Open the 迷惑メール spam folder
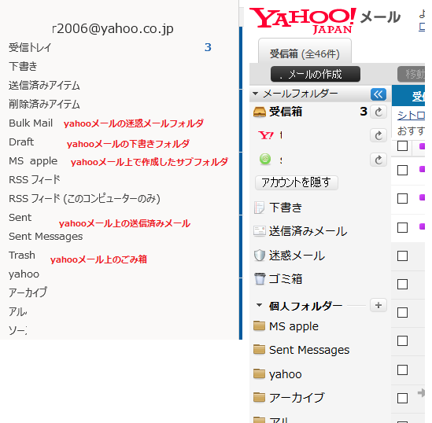This screenshot has height=423, width=432. click(297, 256)
